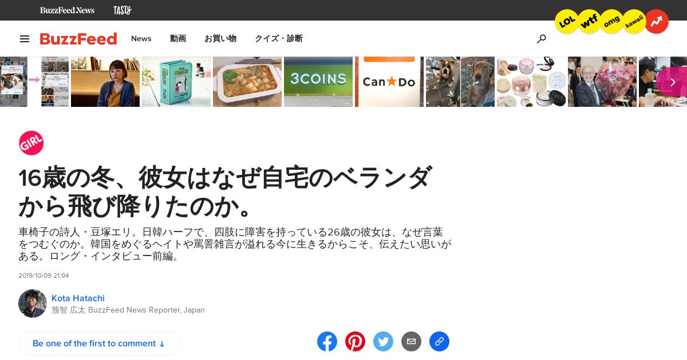Click Be one of the first to comment

pos(99,343)
